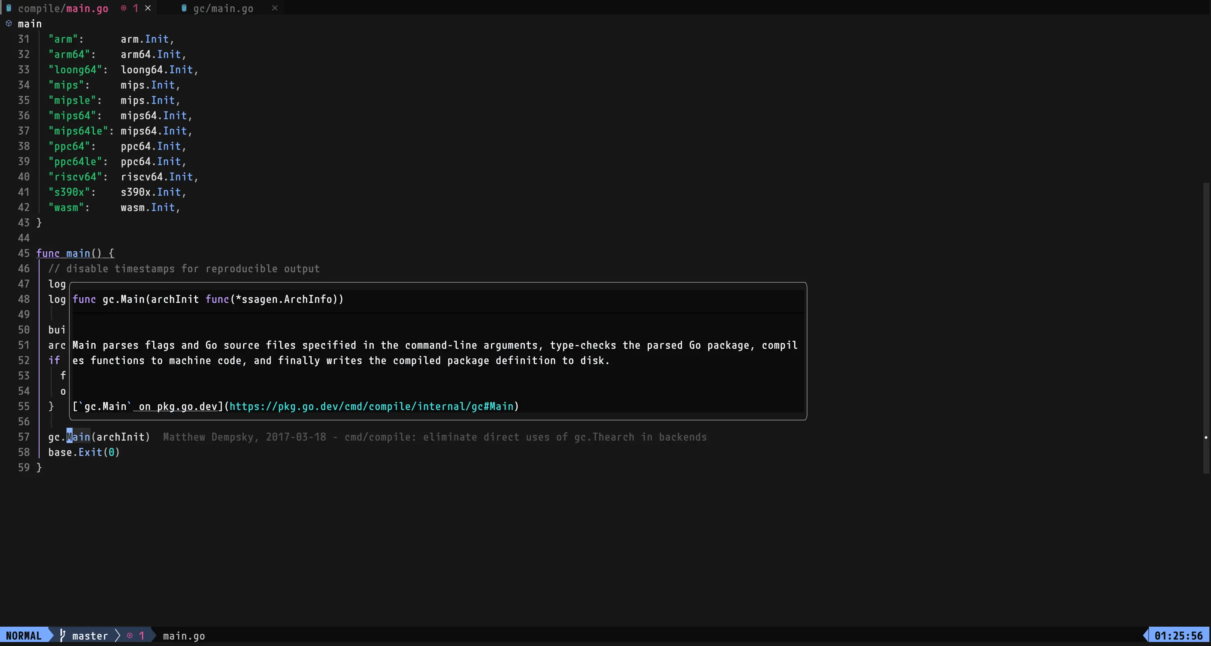Screen dimensions: 1211x646
Task: Click the diagnostic marker dot on the scrollbar
Action: coord(1206,437)
